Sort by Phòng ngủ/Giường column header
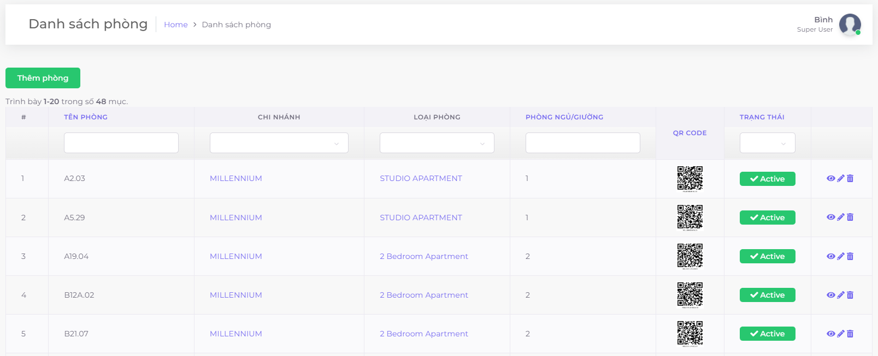Image resolution: width=878 pixels, height=356 pixels. click(564, 117)
